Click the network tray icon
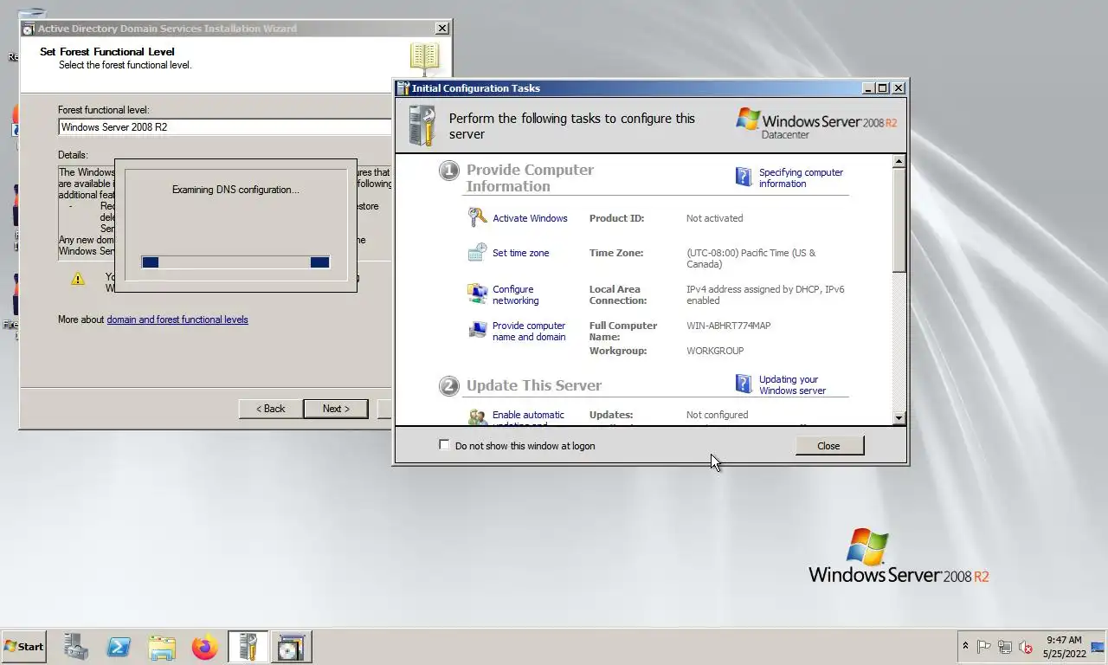The image size is (1108, 665). (1005, 647)
